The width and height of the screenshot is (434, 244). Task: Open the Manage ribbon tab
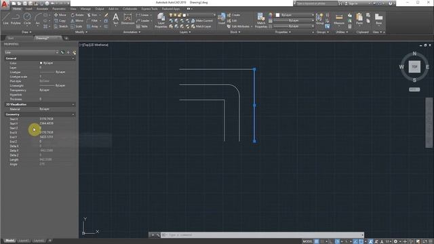[x=85, y=9]
